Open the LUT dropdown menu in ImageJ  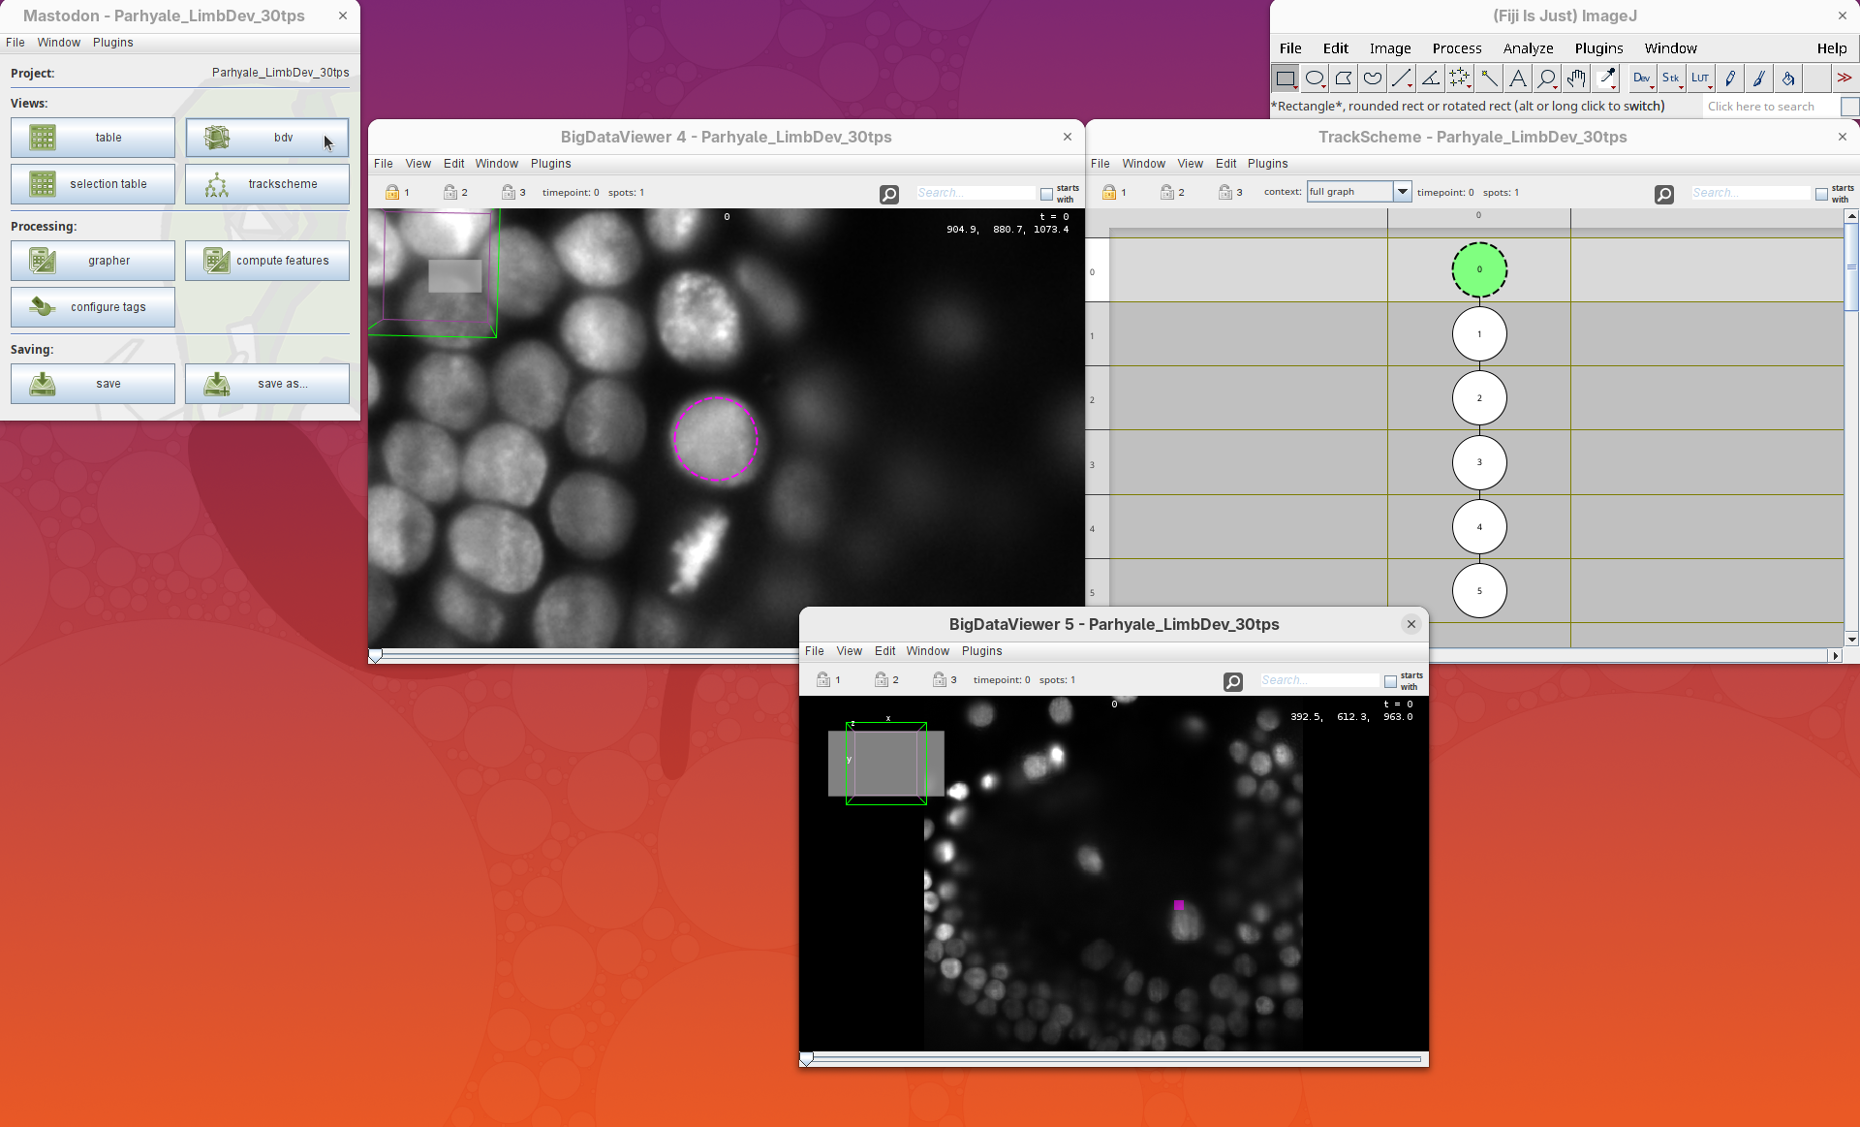(x=1701, y=78)
